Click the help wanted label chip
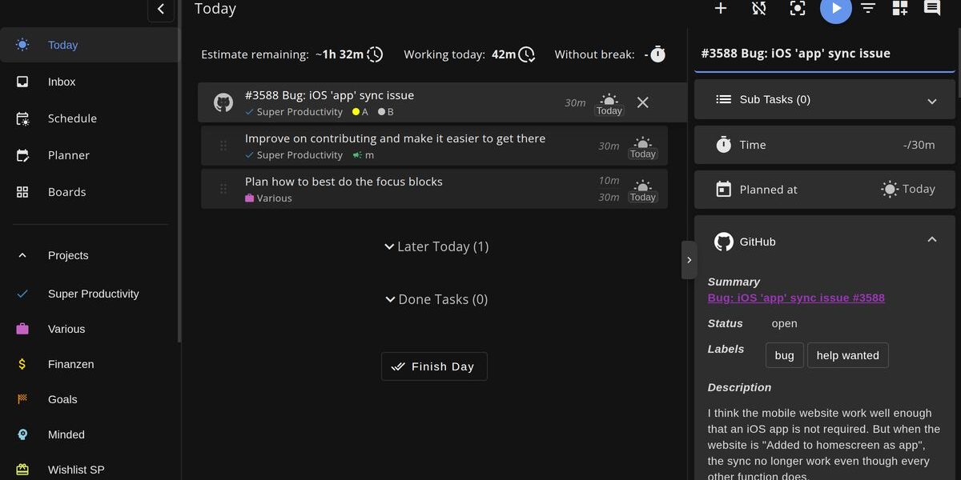961x480 pixels. coord(847,355)
